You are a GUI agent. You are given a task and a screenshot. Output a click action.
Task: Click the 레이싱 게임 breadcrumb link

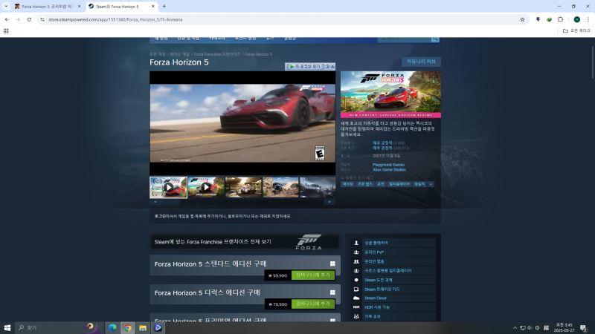pyautogui.click(x=179, y=54)
